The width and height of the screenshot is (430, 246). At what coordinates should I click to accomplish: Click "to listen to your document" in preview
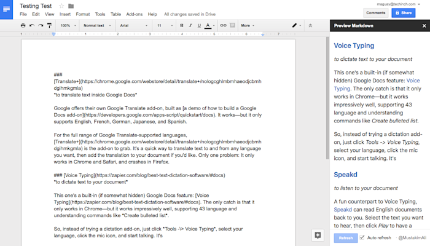[365, 188]
